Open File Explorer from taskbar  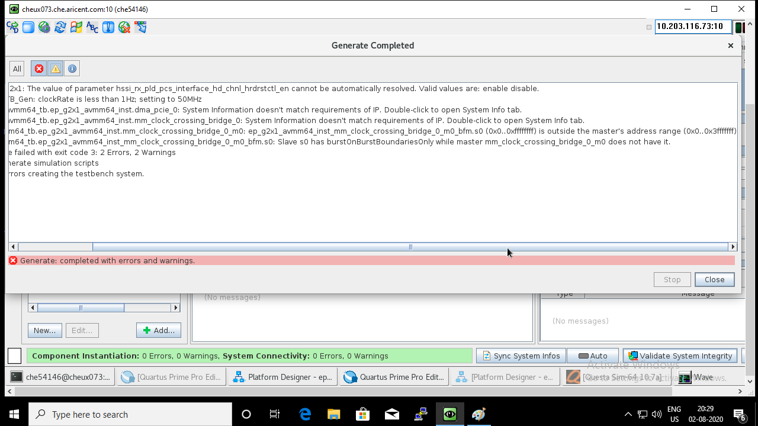tap(334, 414)
